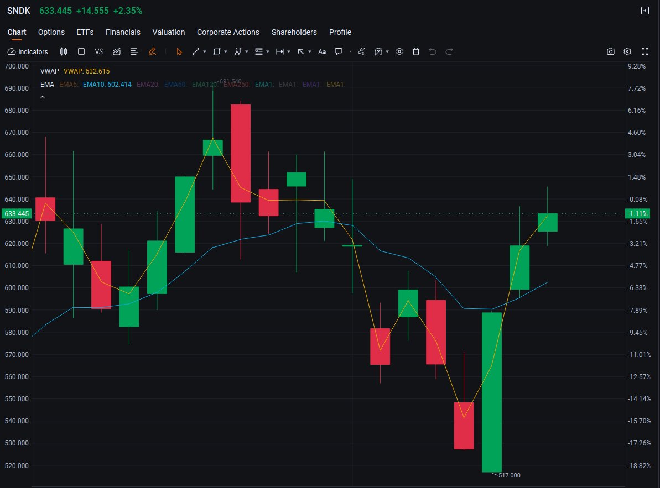This screenshot has width=660, height=488.
Task: Open the ETFs tab
Action: pos(85,33)
